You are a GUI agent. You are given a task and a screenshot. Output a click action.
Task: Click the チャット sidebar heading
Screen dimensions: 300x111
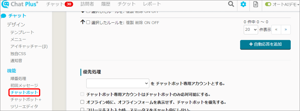[x=17, y=16]
